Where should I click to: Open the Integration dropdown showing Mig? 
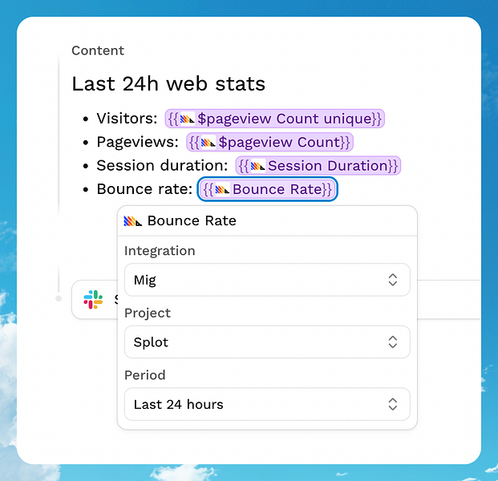click(x=267, y=280)
